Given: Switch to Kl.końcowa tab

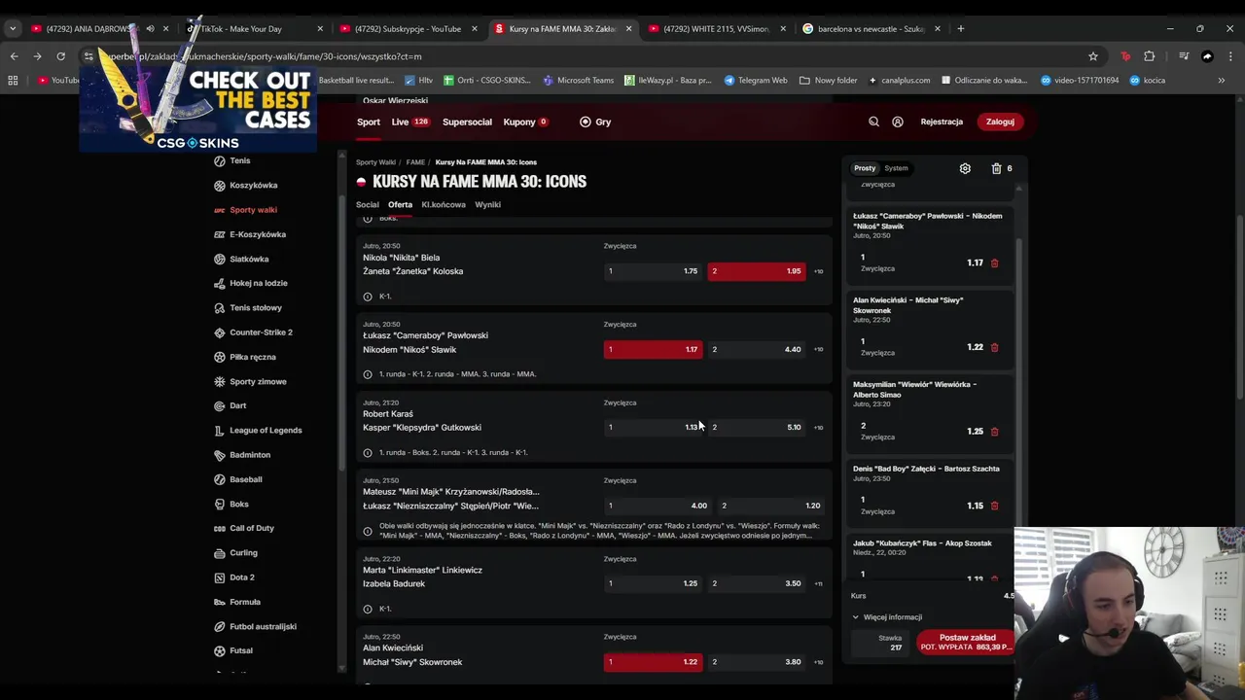Looking at the screenshot, I should pos(444,204).
